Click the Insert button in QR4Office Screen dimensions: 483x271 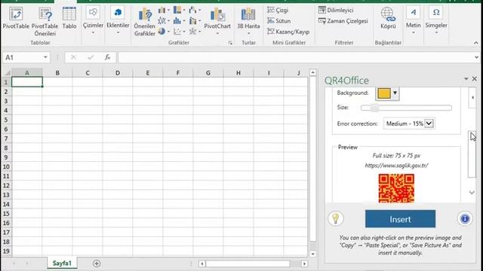[x=400, y=219]
